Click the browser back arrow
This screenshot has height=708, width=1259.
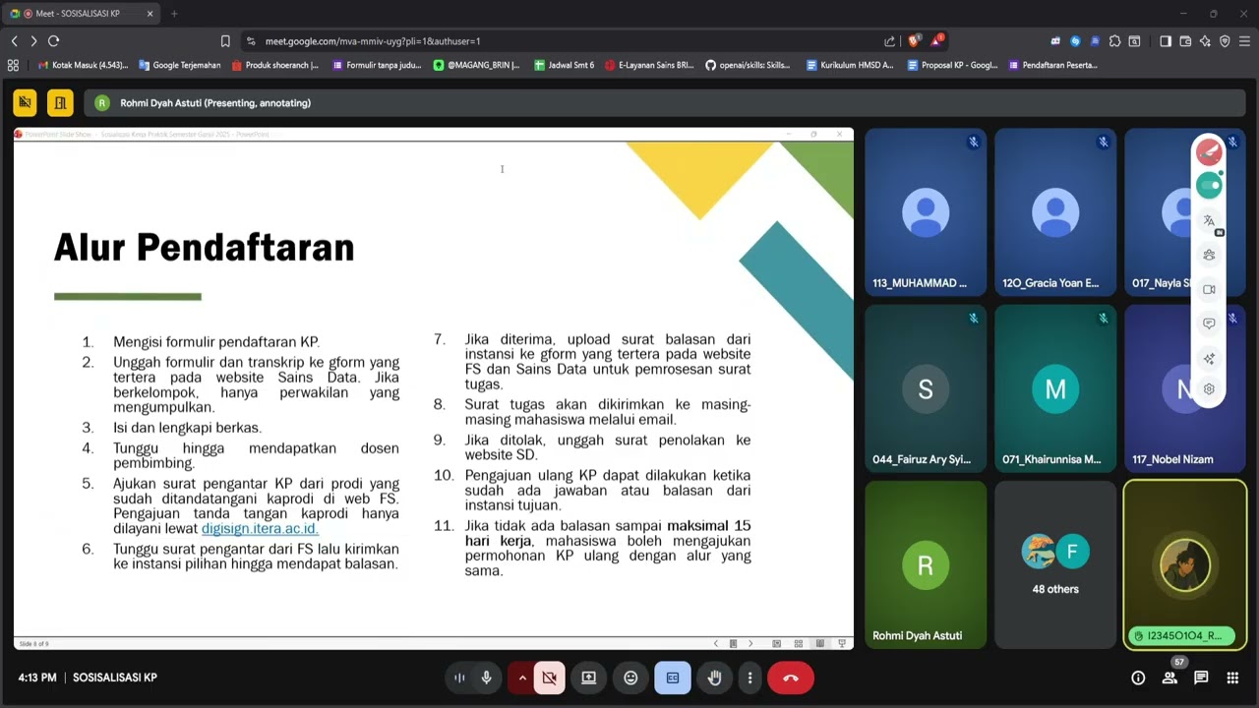click(x=14, y=41)
